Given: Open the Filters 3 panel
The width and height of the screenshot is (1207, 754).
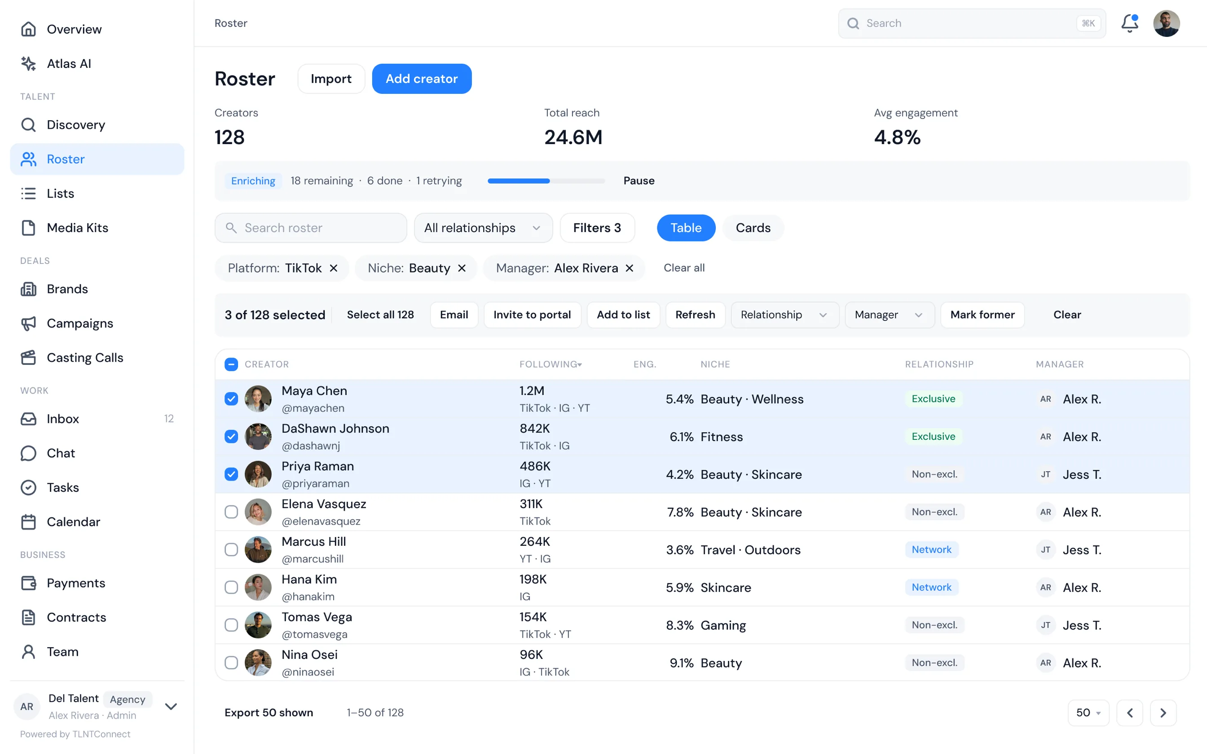Looking at the screenshot, I should coord(597,228).
